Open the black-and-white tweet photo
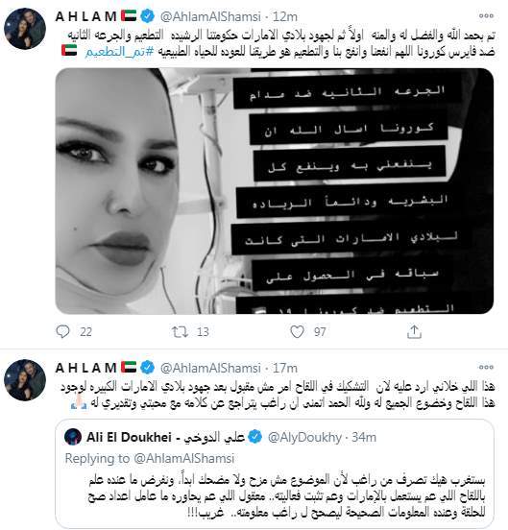This screenshot has height=530, width=508. tap(275, 191)
